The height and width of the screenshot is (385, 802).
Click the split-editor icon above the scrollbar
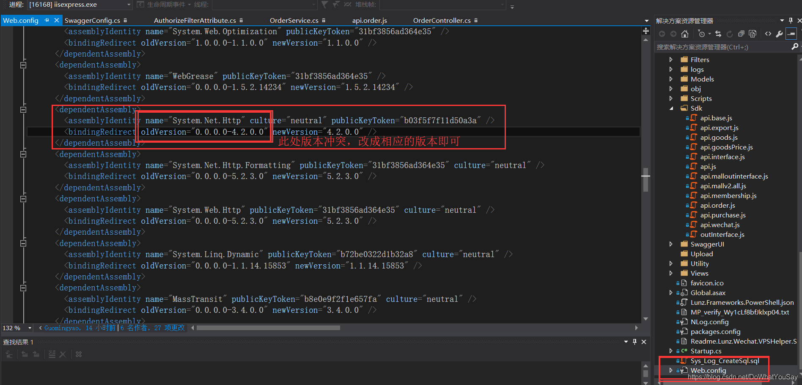646,31
